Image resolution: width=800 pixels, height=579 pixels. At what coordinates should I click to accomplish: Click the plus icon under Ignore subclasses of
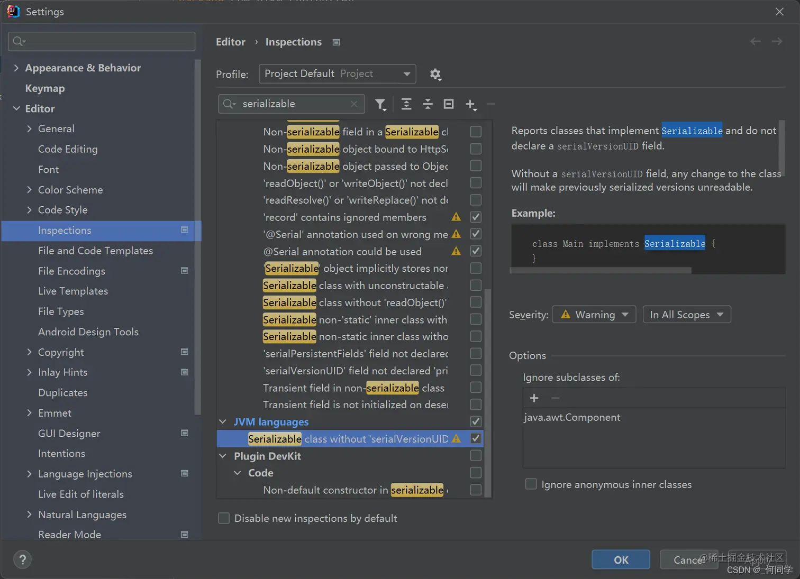click(534, 398)
